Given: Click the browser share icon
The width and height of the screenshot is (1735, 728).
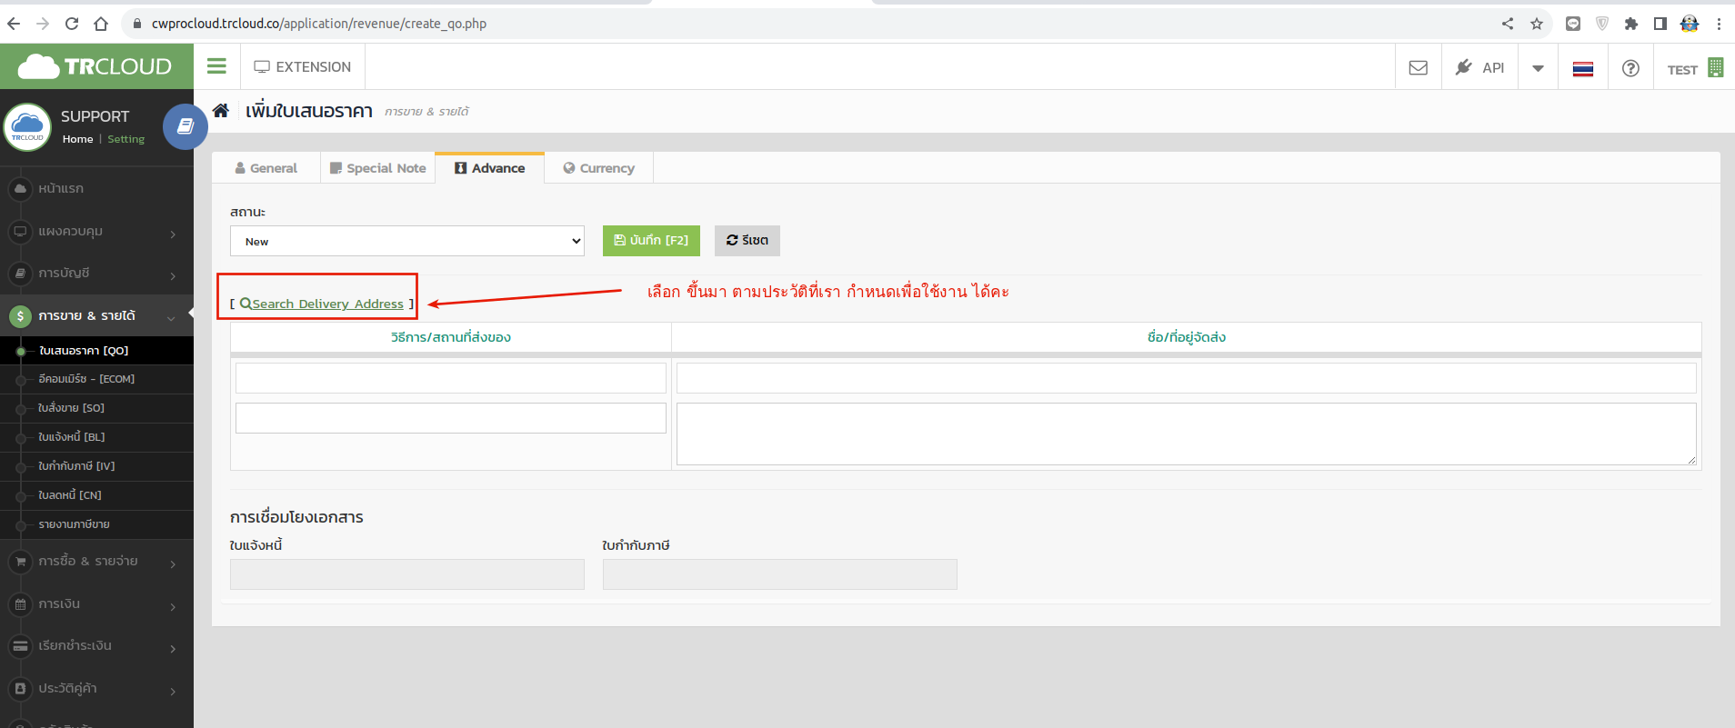Looking at the screenshot, I should (x=1508, y=24).
